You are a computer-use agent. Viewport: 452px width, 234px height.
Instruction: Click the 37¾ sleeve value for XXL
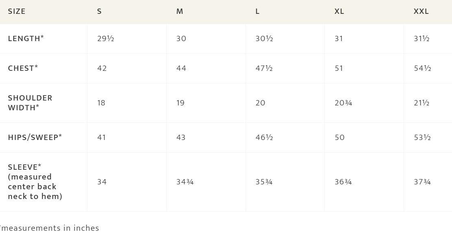422,182
